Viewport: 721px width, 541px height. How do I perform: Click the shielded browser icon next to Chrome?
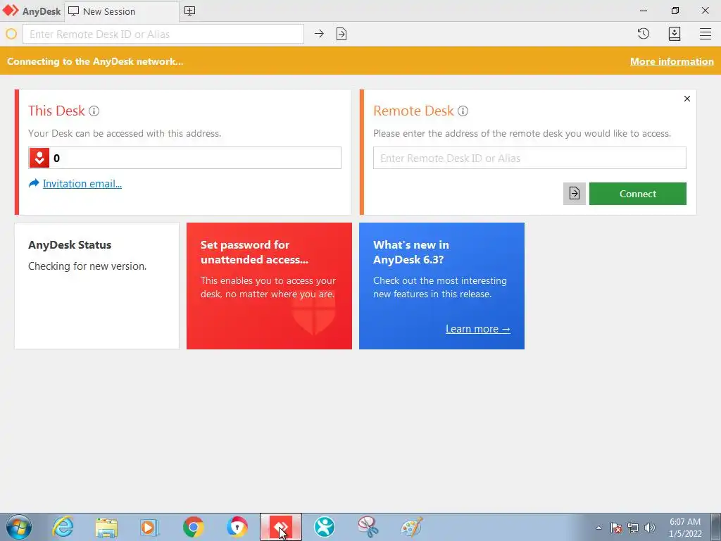coord(237,527)
